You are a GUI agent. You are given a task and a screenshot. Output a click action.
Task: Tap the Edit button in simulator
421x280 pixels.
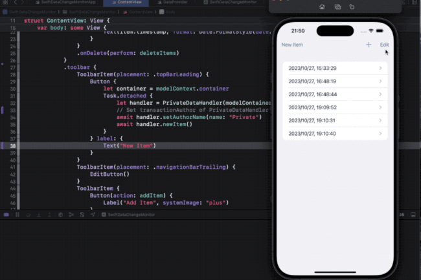point(385,45)
